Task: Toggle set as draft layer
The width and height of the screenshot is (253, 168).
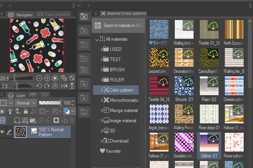Action: [18, 111]
